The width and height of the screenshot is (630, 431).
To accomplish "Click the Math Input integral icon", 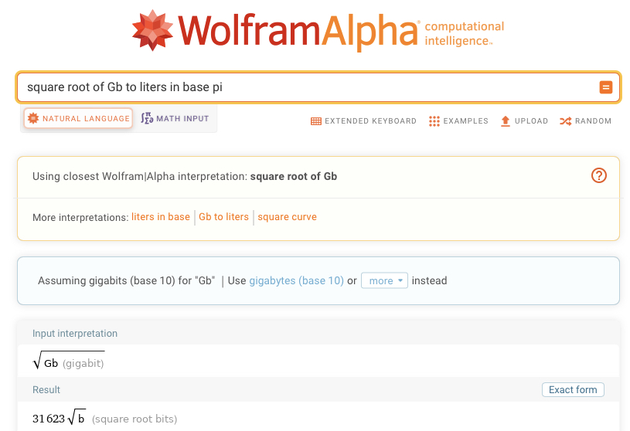I will click(x=147, y=118).
